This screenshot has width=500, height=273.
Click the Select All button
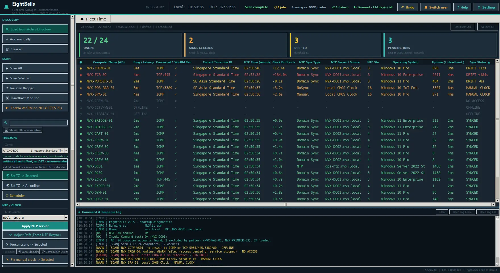pyautogui.click(x=488, y=27)
